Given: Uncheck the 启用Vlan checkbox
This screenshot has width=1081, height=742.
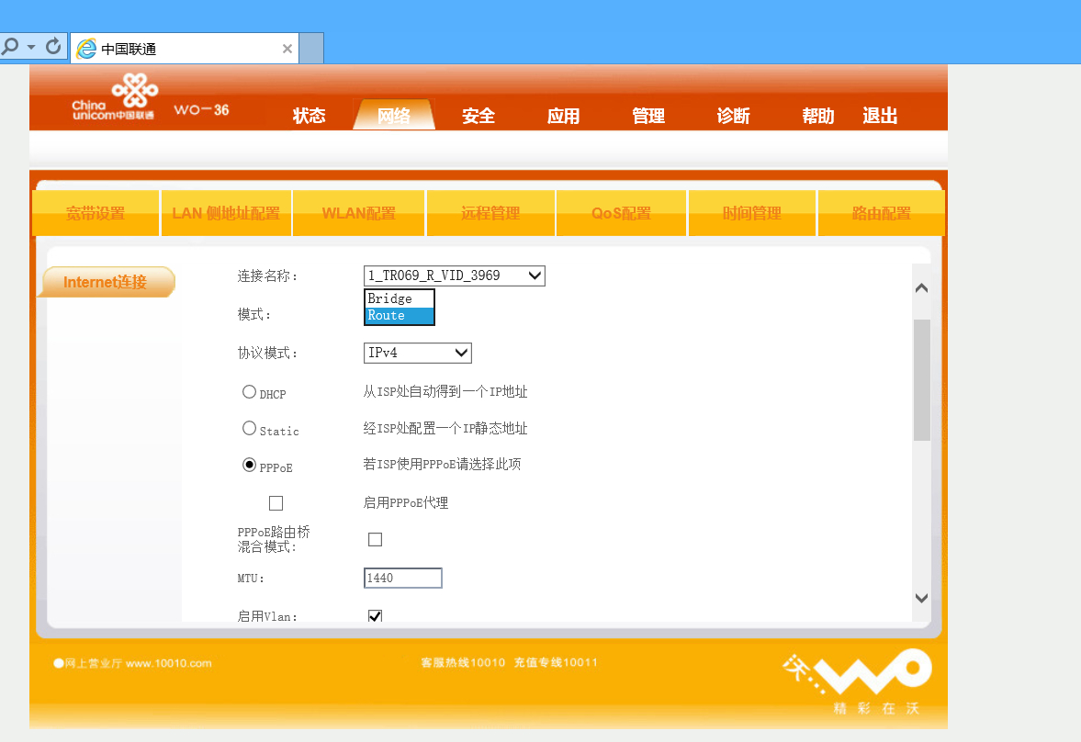Looking at the screenshot, I should 375,616.
